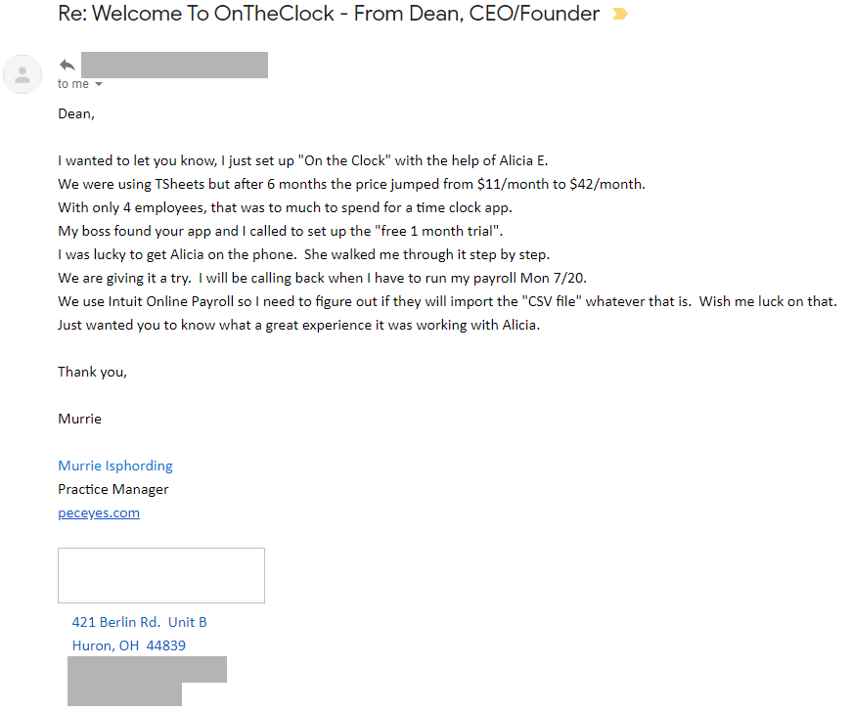
Task: Click the reply arrow icon
Action: (67, 66)
